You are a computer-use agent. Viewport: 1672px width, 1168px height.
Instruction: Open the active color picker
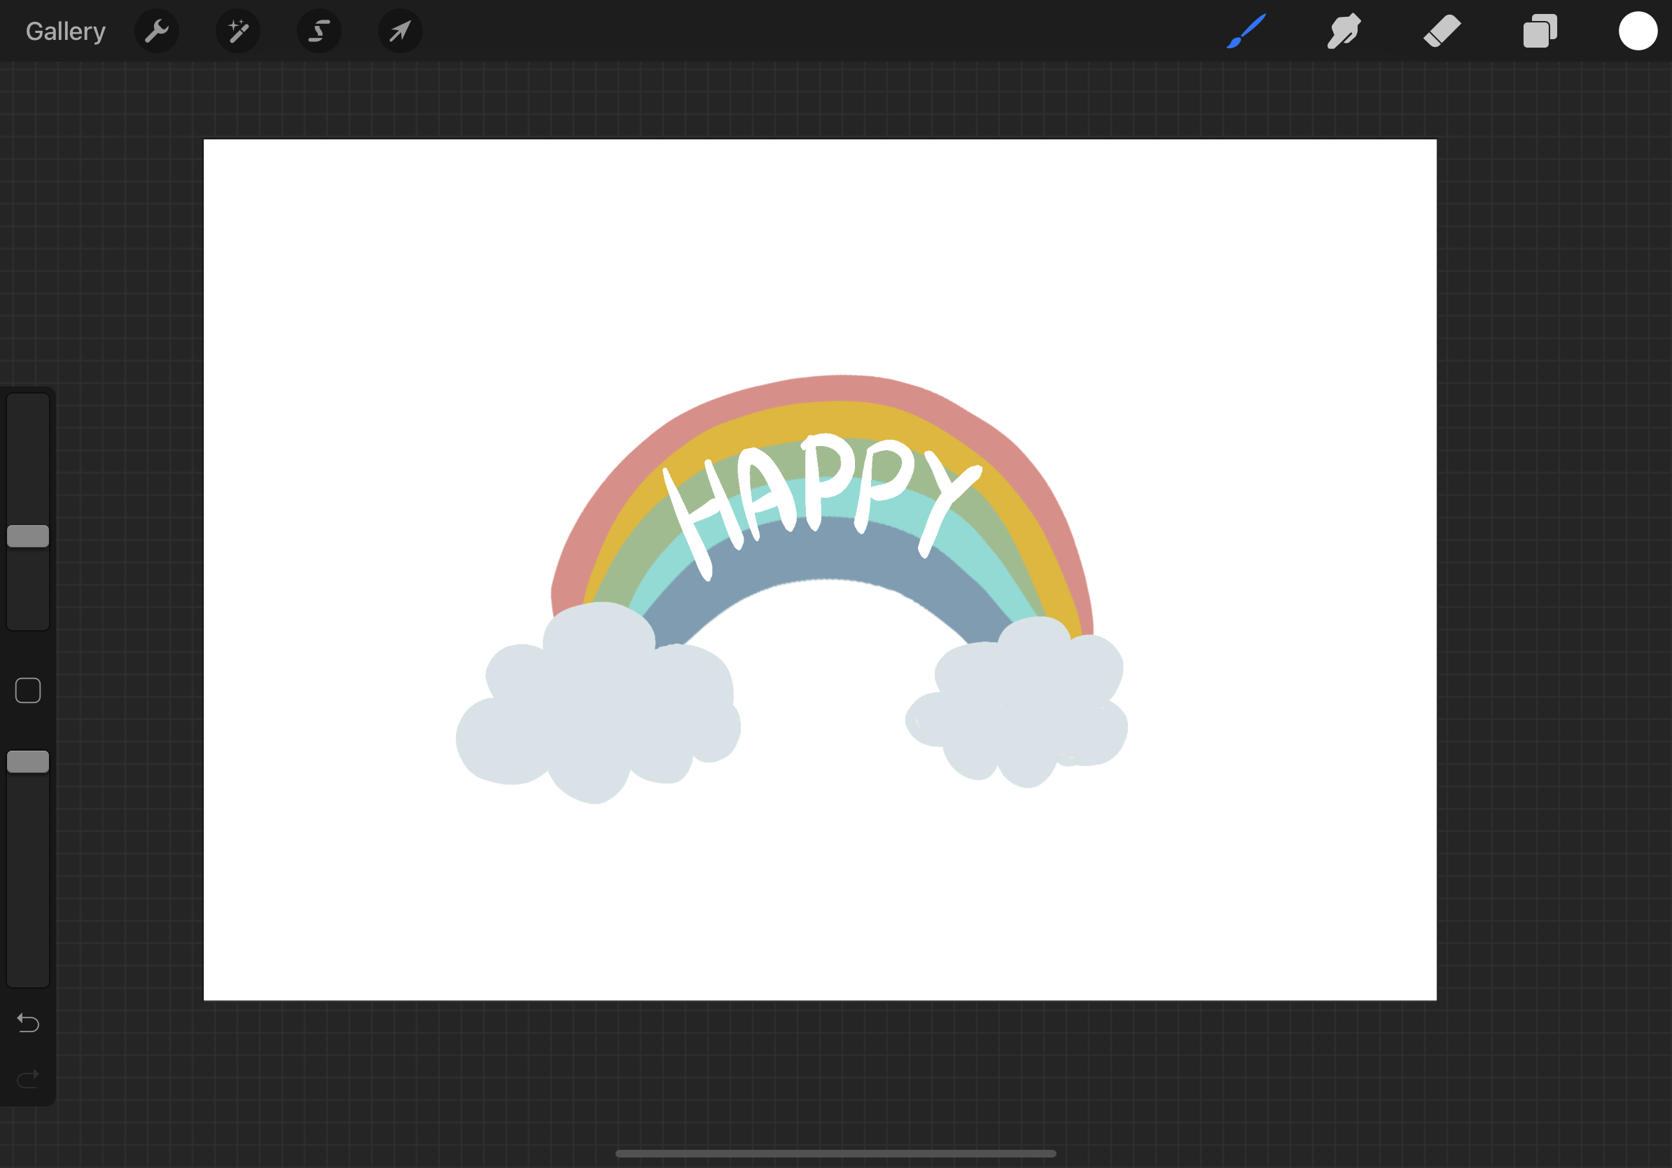coord(1638,31)
